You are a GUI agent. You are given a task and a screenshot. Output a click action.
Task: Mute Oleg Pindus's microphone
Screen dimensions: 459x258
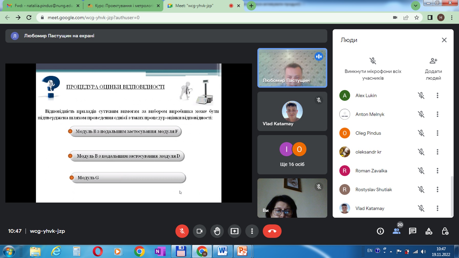coord(421,133)
